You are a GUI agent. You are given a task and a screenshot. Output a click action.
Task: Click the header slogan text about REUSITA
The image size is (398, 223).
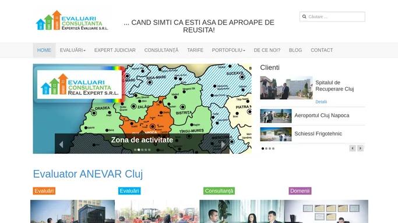coord(199,26)
